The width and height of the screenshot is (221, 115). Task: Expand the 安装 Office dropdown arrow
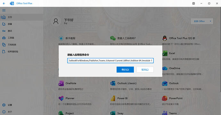(x=210, y=21)
